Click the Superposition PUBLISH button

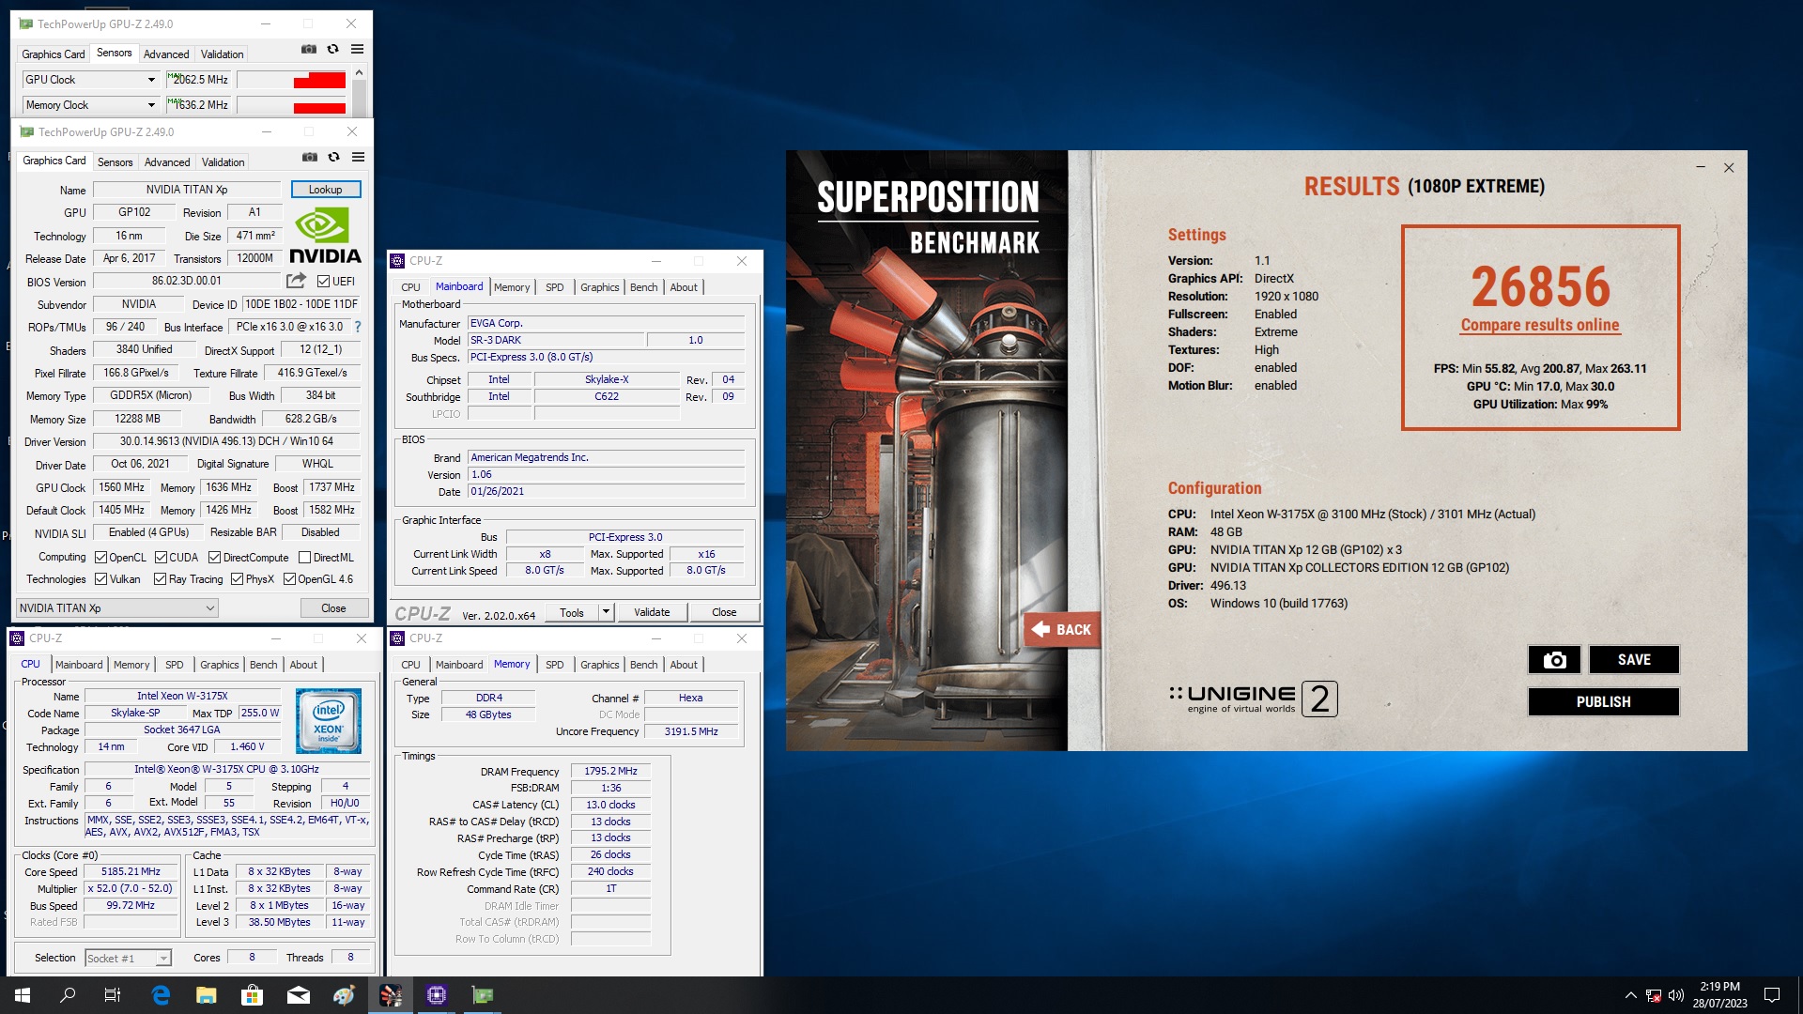point(1603,701)
